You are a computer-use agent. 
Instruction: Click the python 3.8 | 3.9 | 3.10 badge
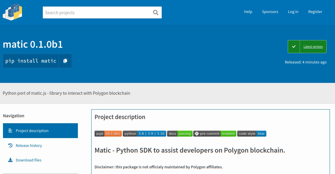pos(144,134)
